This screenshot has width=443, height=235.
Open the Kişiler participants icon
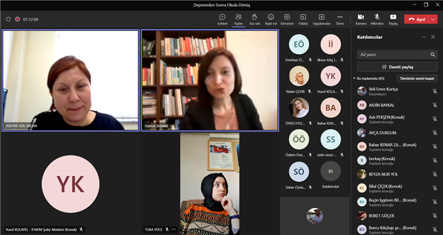click(x=239, y=20)
